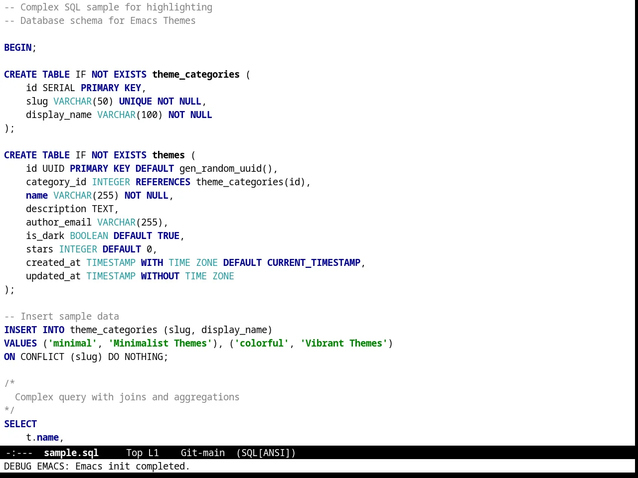Click the 'name' column keyword in themes table

tap(37, 195)
